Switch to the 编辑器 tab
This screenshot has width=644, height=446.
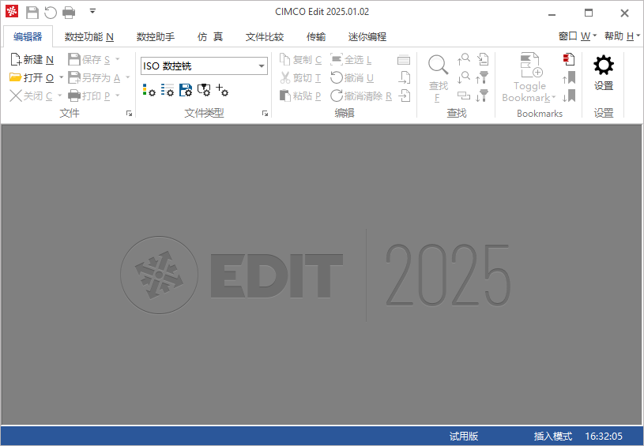click(28, 37)
